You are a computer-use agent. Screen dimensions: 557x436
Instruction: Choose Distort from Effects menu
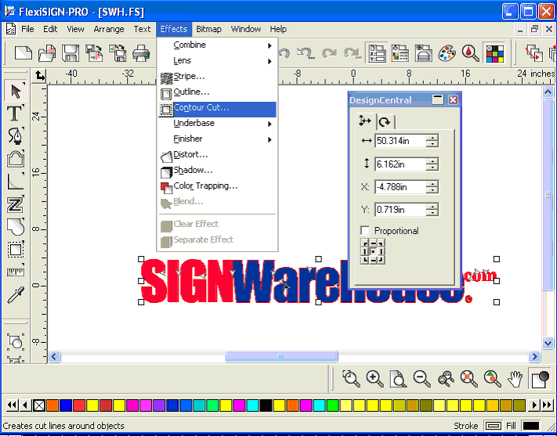[217, 154]
